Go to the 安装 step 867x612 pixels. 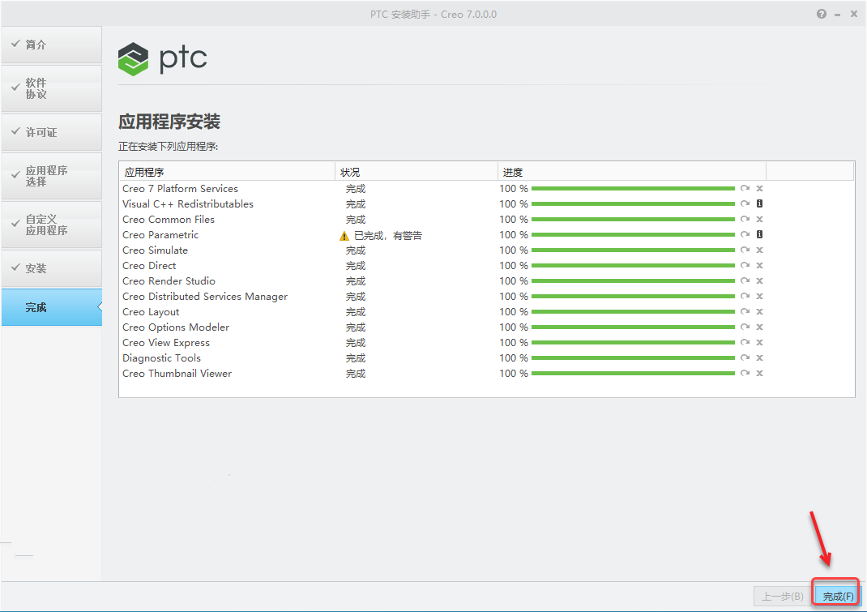51,268
